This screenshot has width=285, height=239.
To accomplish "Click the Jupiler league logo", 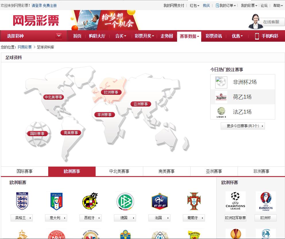I will [221, 97].
